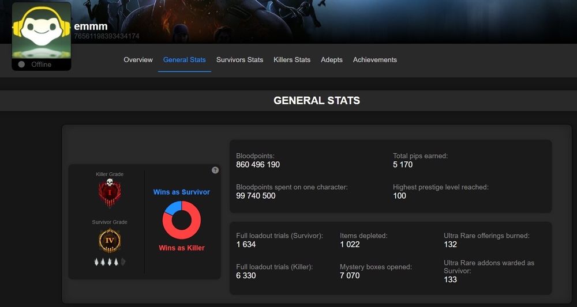Click Bloodpoints spent on one character label
The width and height of the screenshot is (577, 307).
pos(292,187)
